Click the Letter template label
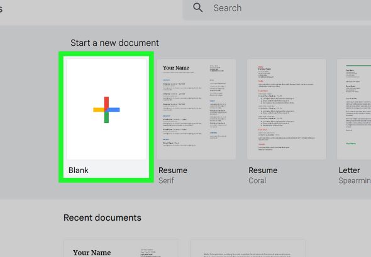371x257 pixels. tap(349, 170)
